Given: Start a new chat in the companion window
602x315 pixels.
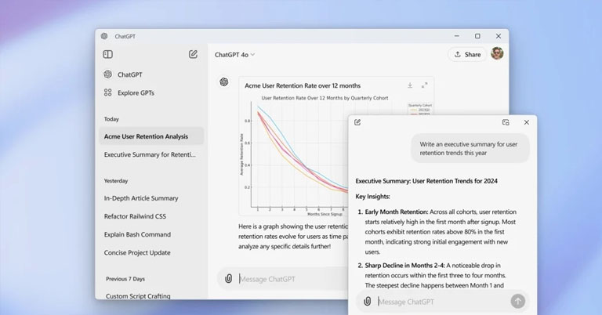Looking at the screenshot, I should point(357,122).
